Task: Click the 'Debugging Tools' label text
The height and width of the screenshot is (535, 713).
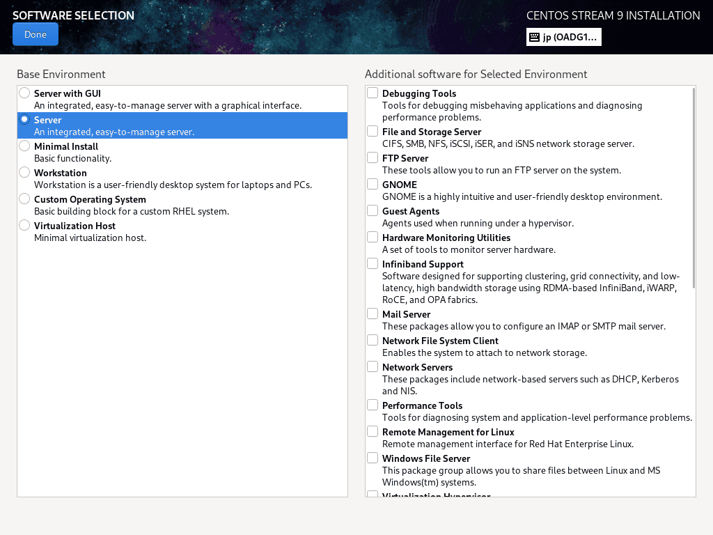Action: click(419, 93)
